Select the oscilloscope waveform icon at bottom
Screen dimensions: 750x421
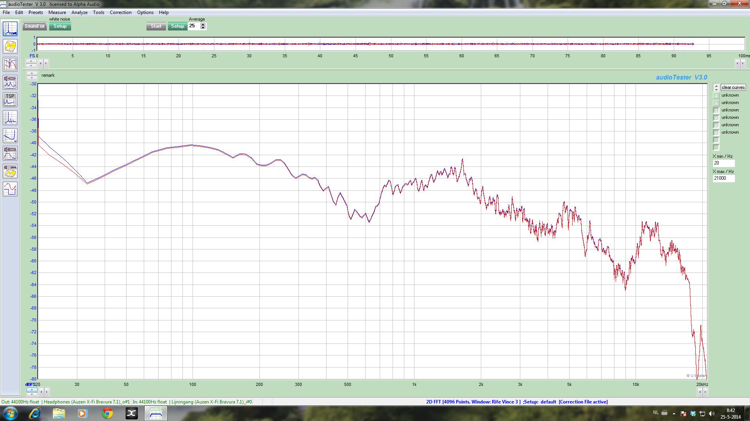tap(10, 189)
